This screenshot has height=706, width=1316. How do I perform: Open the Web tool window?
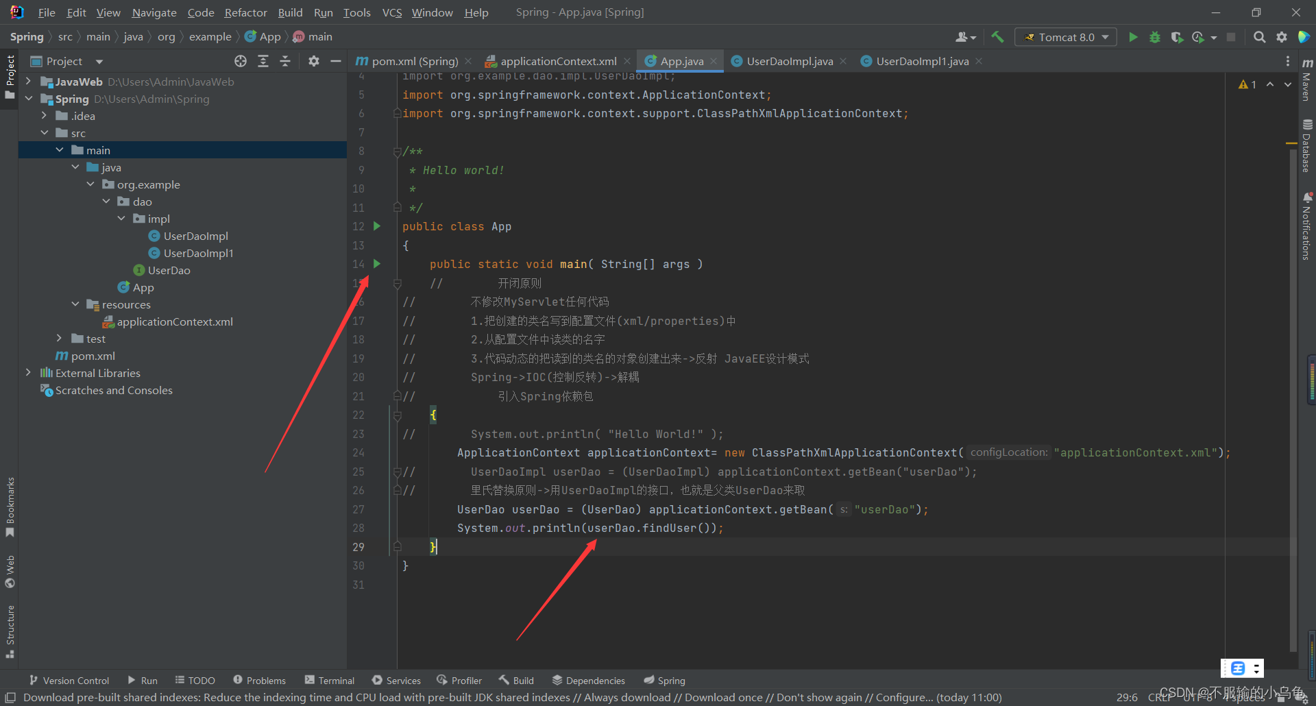(x=10, y=572)
